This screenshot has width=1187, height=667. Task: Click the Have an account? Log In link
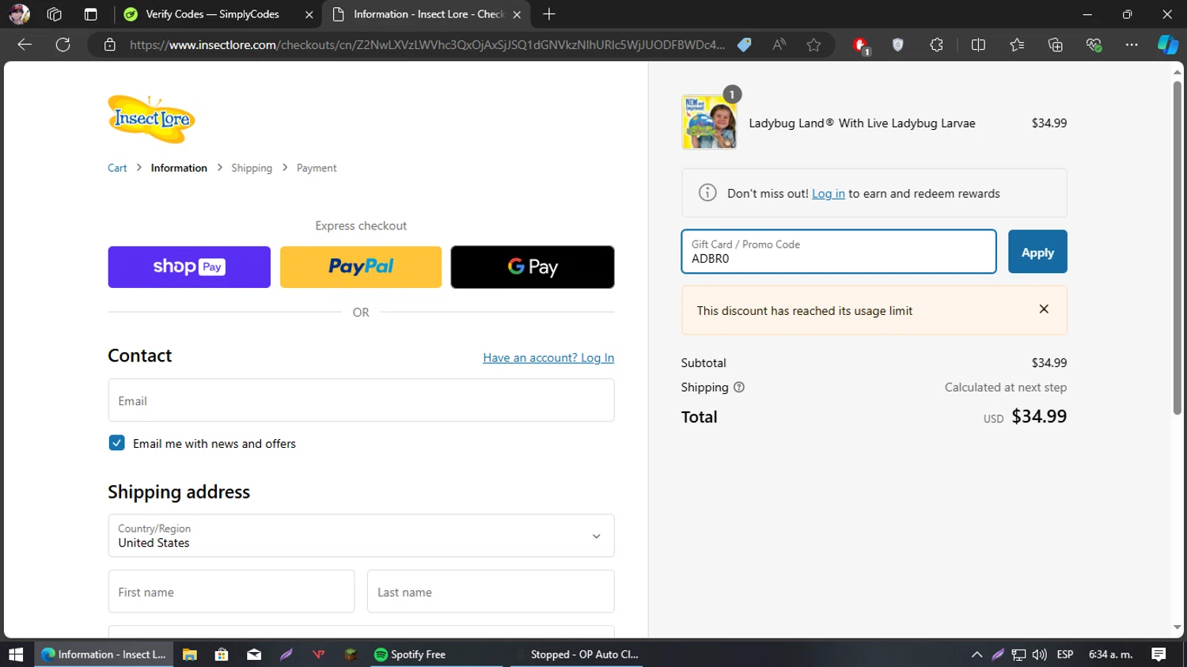548,358
